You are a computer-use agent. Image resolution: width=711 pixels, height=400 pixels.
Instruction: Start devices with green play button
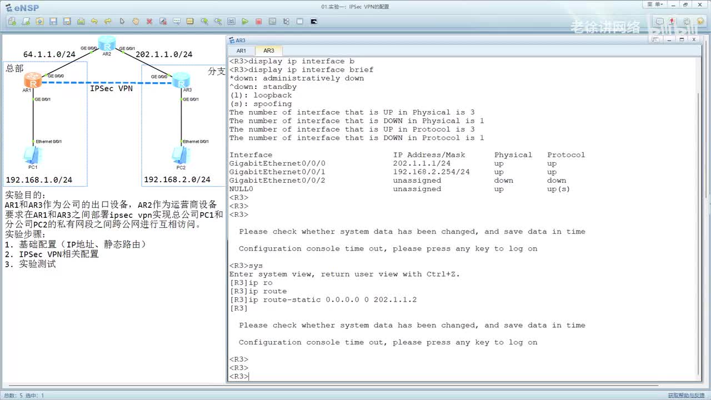[x=245, y=22]
